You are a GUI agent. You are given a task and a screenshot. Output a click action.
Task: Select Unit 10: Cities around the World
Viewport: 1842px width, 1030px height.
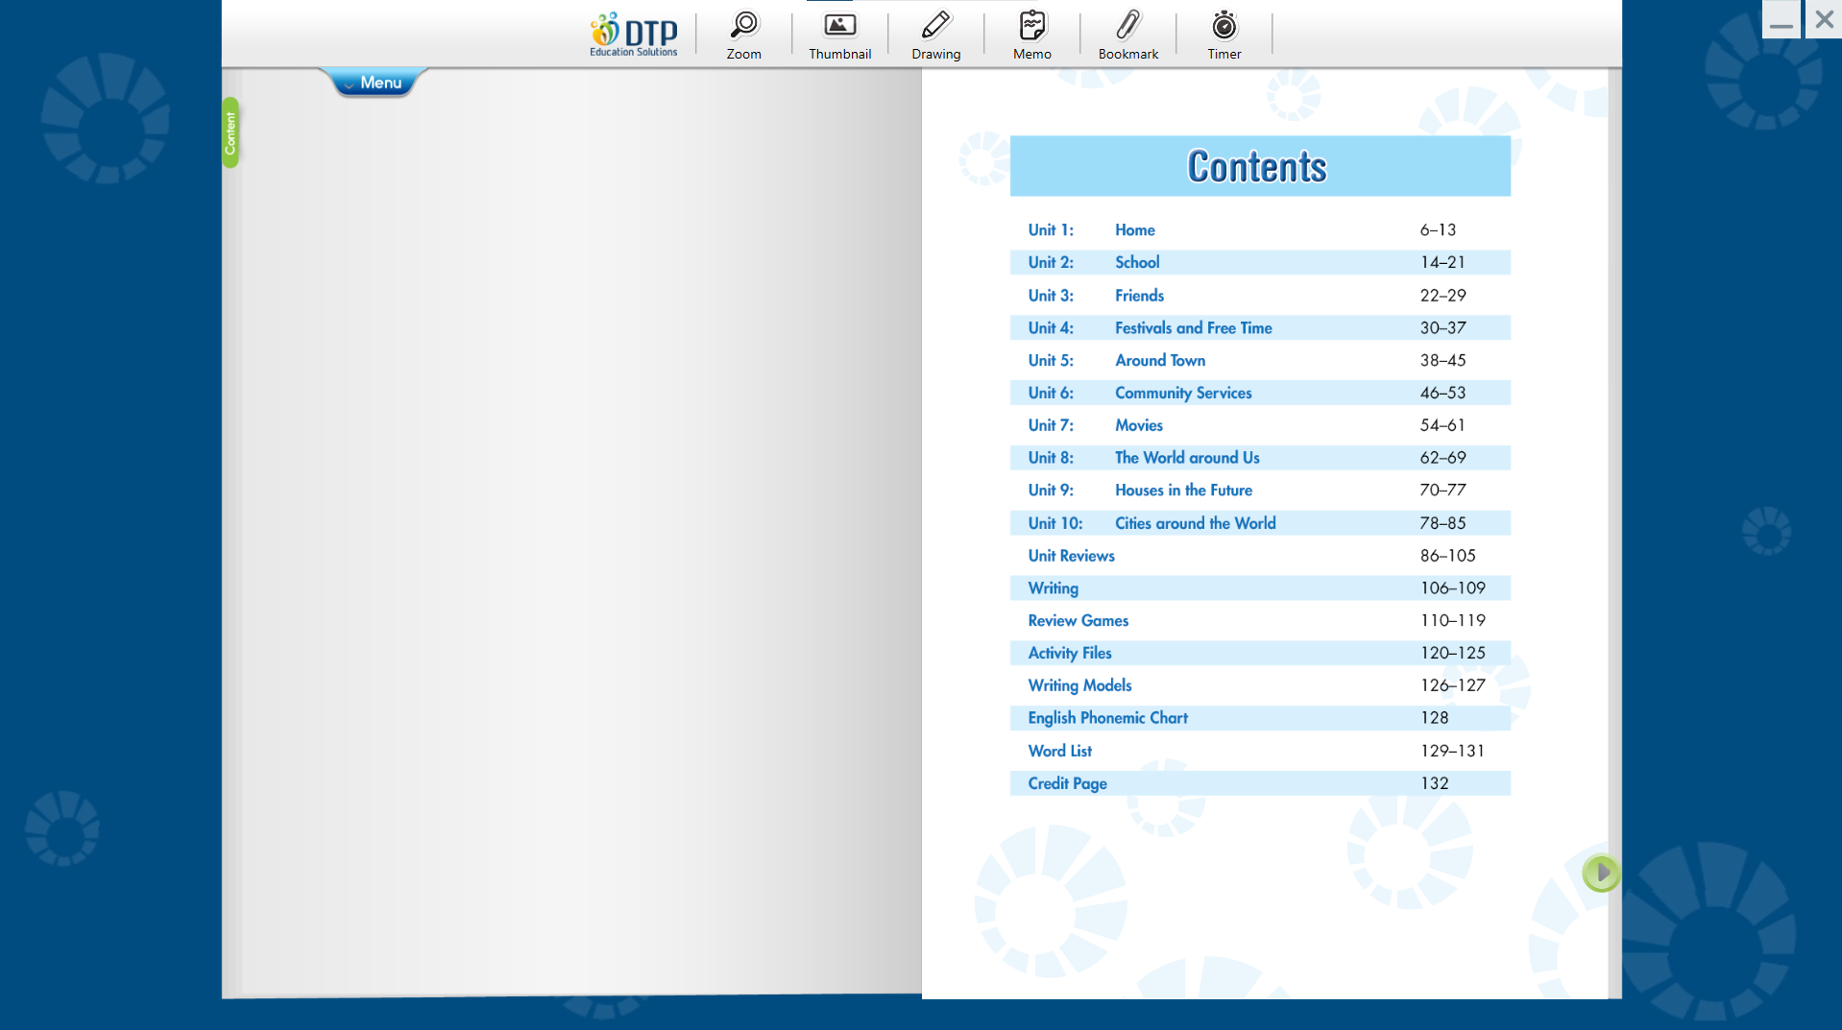1195,523
